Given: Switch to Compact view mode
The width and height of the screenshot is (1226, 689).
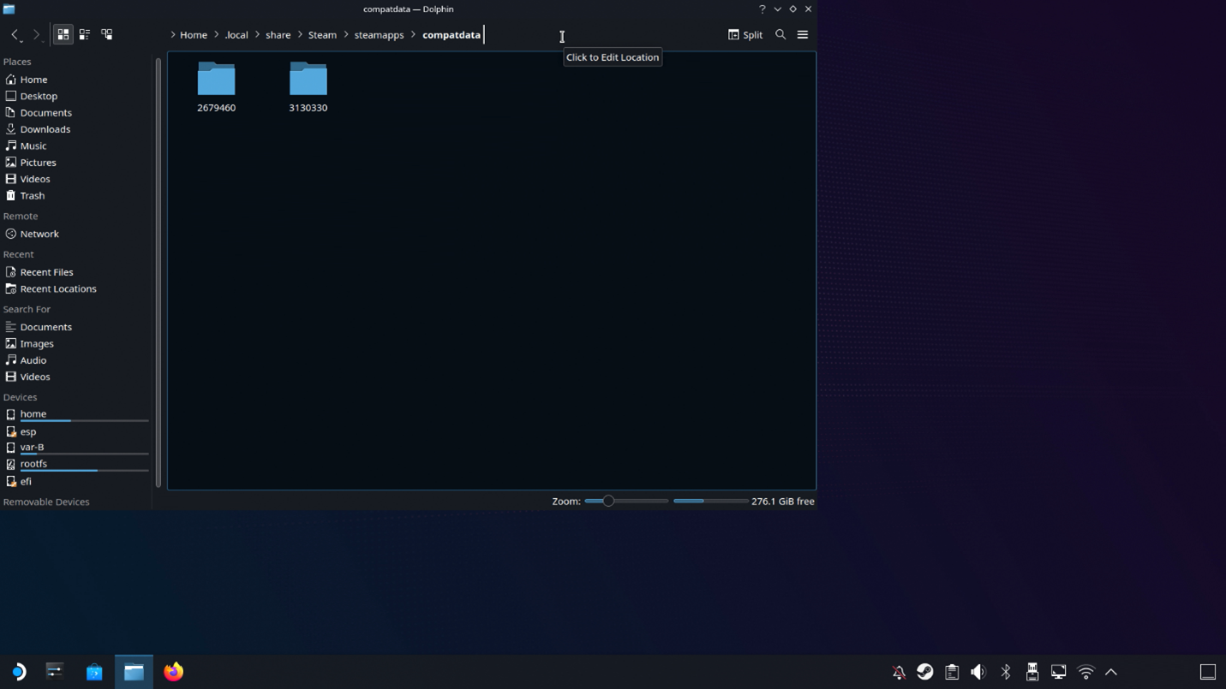Looking at the screenshot, I should click(85, 34).
